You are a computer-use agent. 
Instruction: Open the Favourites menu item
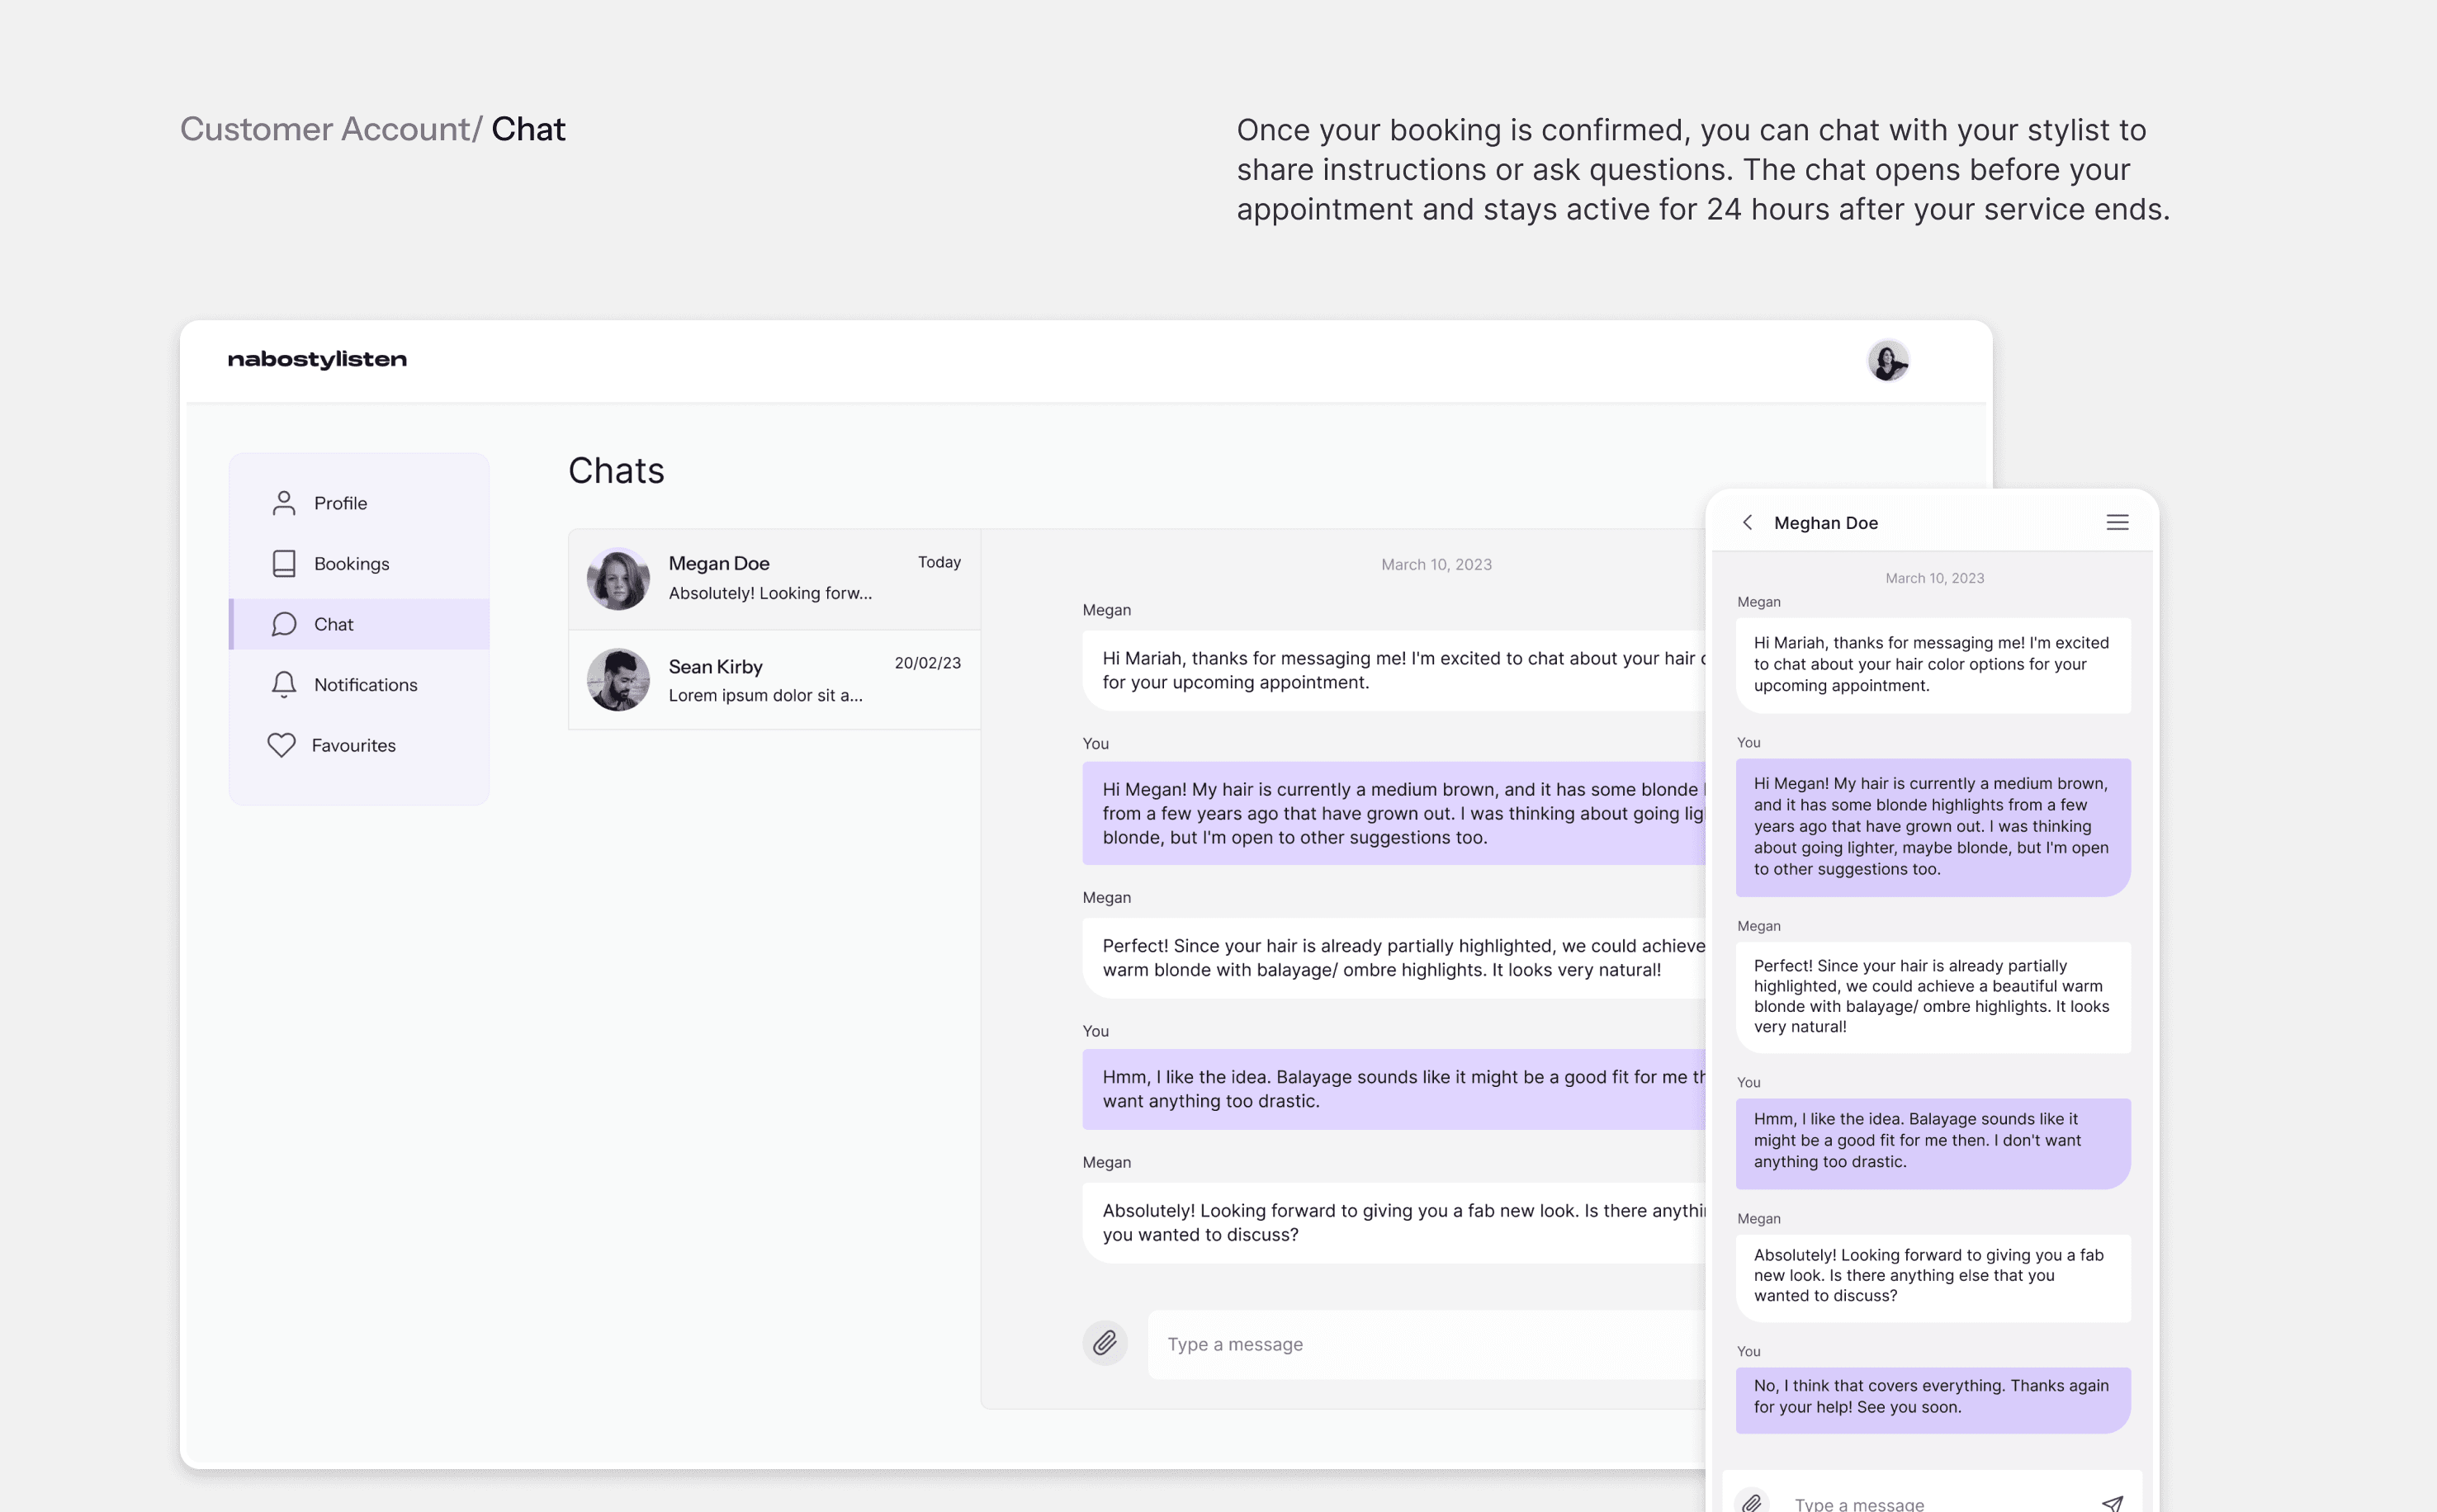[x=353, y=745]
